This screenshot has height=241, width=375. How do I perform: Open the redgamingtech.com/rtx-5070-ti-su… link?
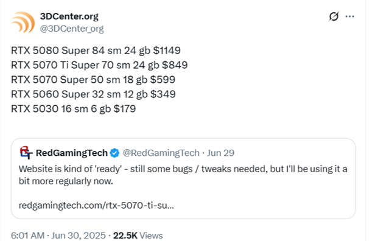pyautogui.click(x=96, y=205)
